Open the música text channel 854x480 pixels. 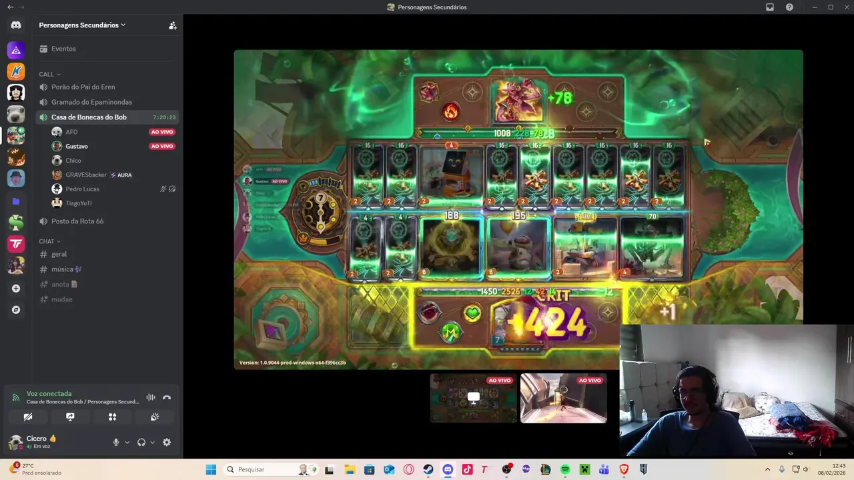pos(107,269)
